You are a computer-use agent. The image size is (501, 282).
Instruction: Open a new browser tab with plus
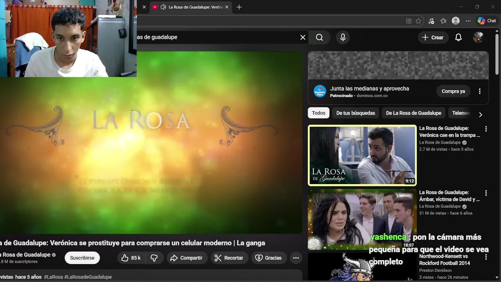(x=239, y=7)
